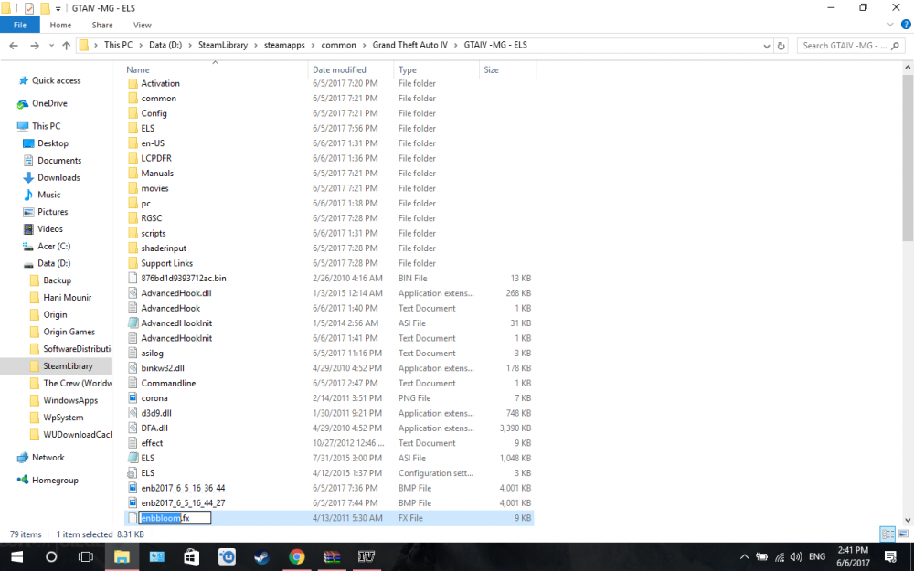Select the shaderinput folder

164,248
